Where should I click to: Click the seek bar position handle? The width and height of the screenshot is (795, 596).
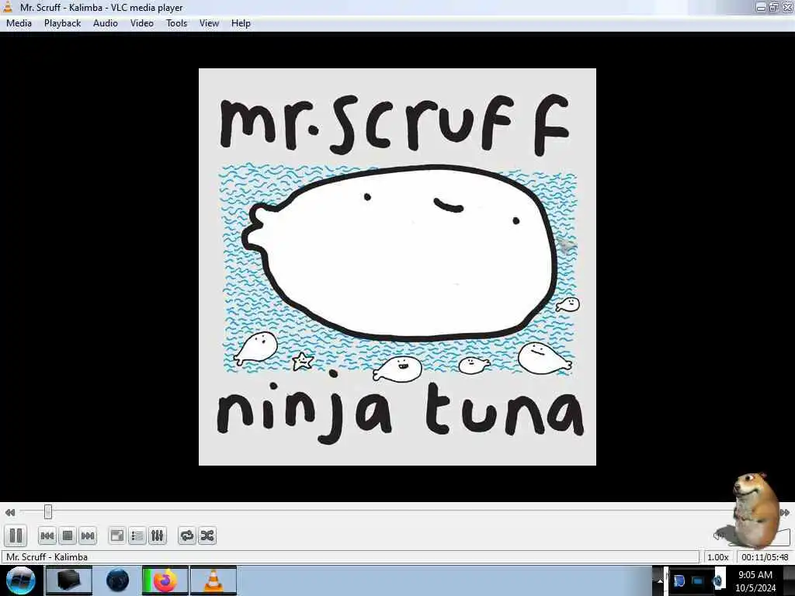(x=48, y=512)
